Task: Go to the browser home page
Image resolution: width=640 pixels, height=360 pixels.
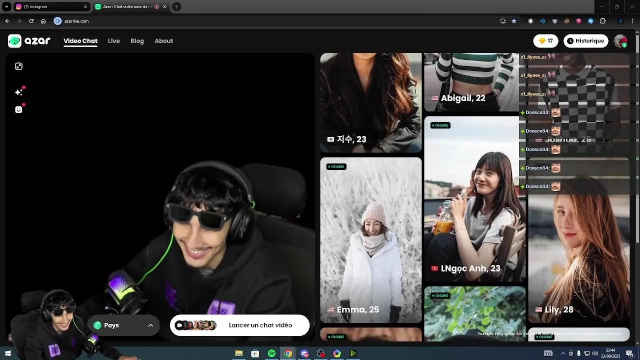Action: pyautogui.click(x=43, y=21)
